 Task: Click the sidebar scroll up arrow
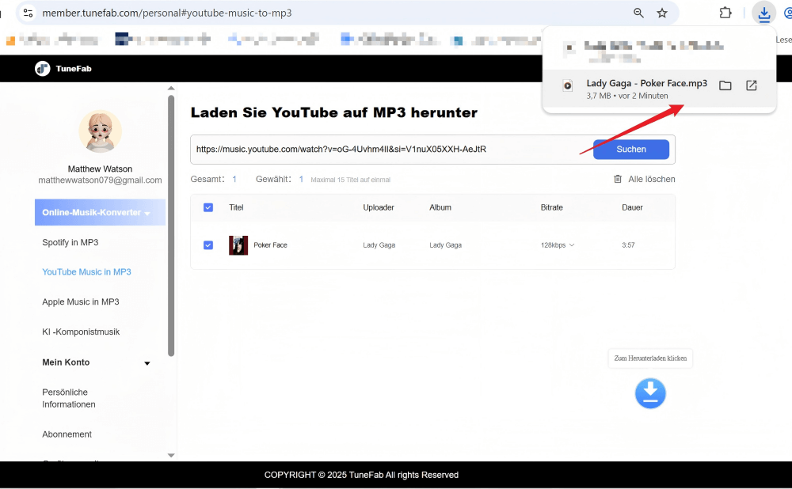point(171,89)
